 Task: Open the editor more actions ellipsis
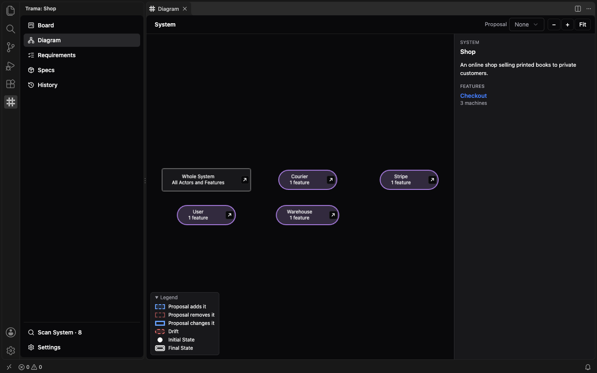[589, 9]
